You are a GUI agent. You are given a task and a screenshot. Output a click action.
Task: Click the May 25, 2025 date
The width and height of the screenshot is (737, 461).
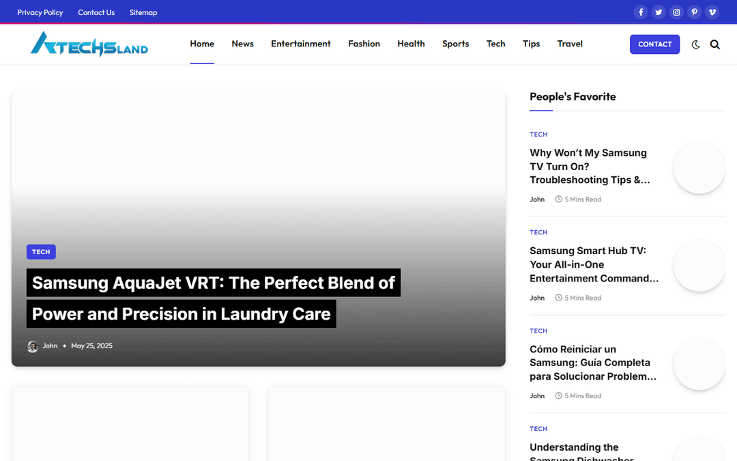[x=91, y=346]
